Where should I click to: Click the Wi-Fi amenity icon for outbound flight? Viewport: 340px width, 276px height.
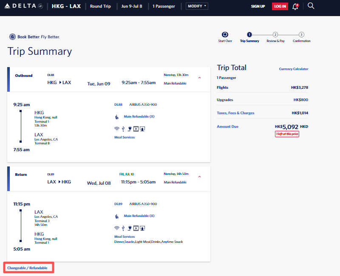point(117,129)
